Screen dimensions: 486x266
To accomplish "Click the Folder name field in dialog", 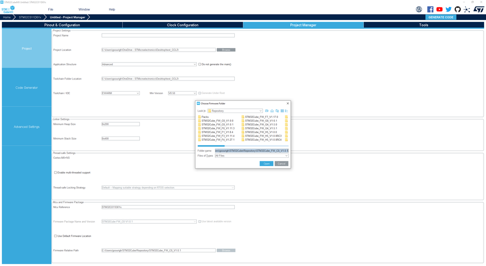I will click(252, 151).
